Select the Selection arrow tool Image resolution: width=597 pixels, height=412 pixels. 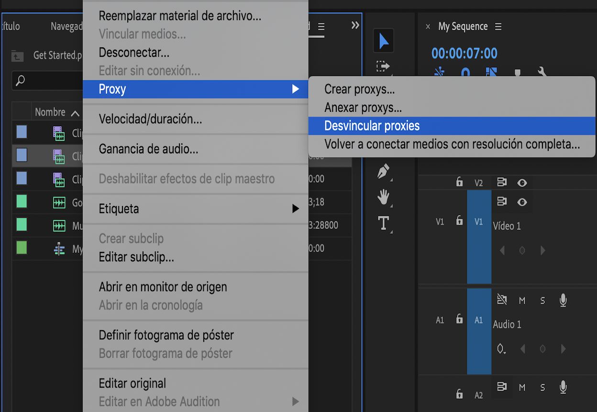tap(383, 42)
